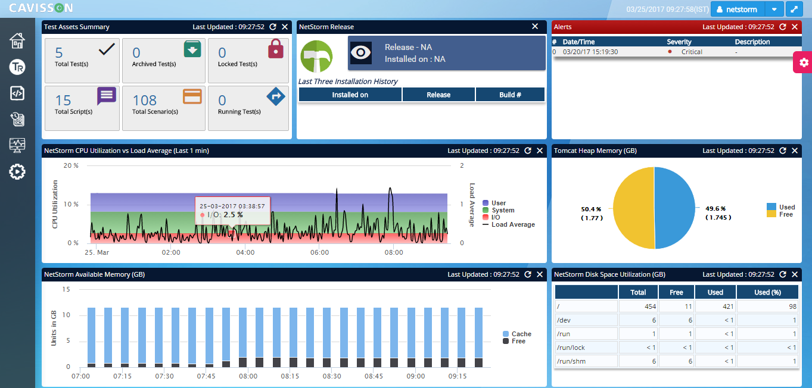Toggle Free series in memory chart legend
Image resolution: width=812 pixels, height=388 pixels.
(514, 341)
